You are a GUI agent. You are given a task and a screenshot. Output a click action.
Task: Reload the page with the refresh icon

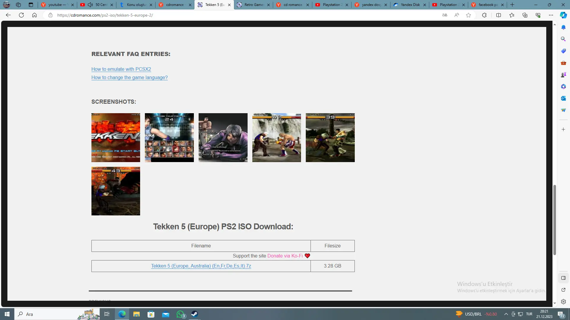point(21,15)
